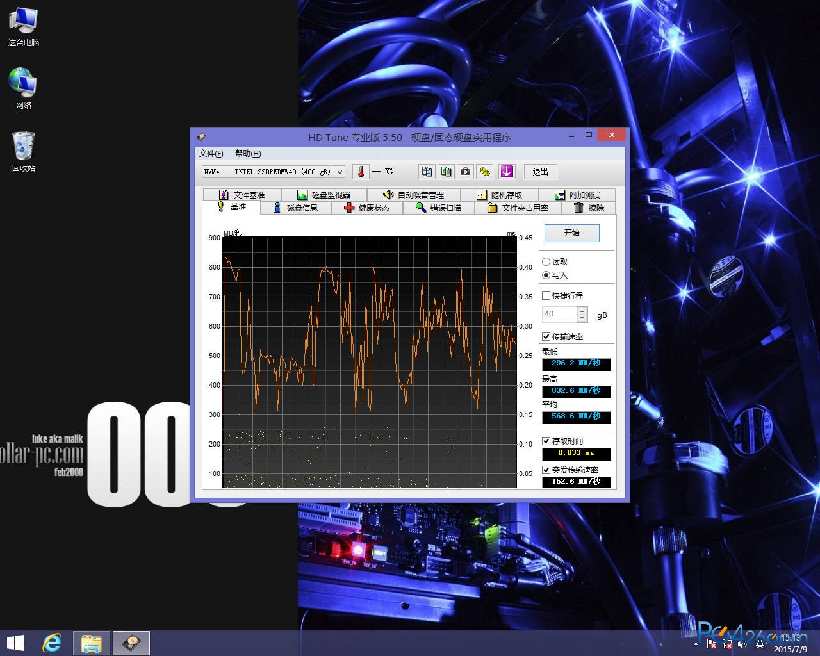
Task: Switch to the 擦除 tab
Action: pos(588,208)
